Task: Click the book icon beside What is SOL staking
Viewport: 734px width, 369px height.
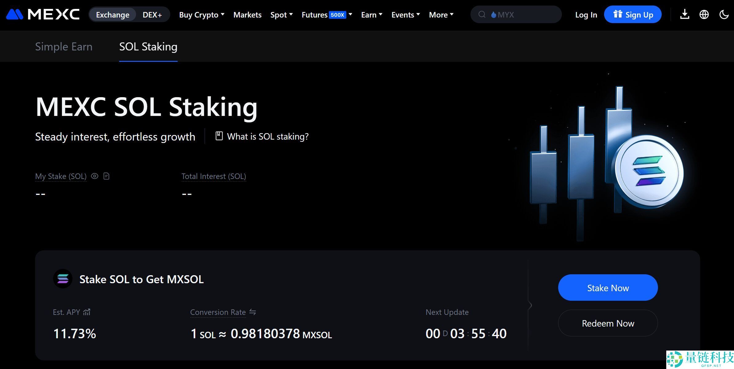Action: (219, 136)
